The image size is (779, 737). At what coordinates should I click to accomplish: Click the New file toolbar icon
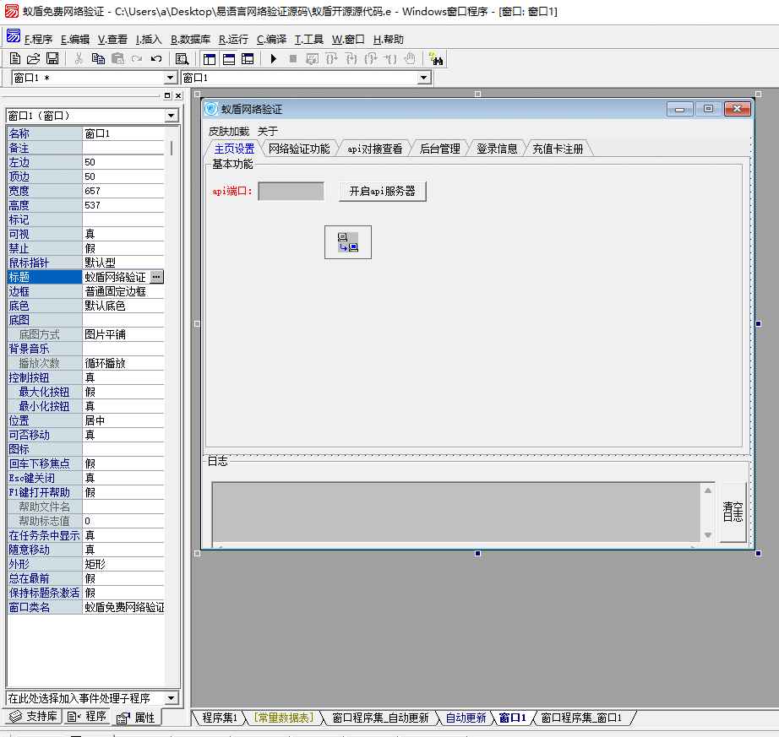[x=15, y=58]
